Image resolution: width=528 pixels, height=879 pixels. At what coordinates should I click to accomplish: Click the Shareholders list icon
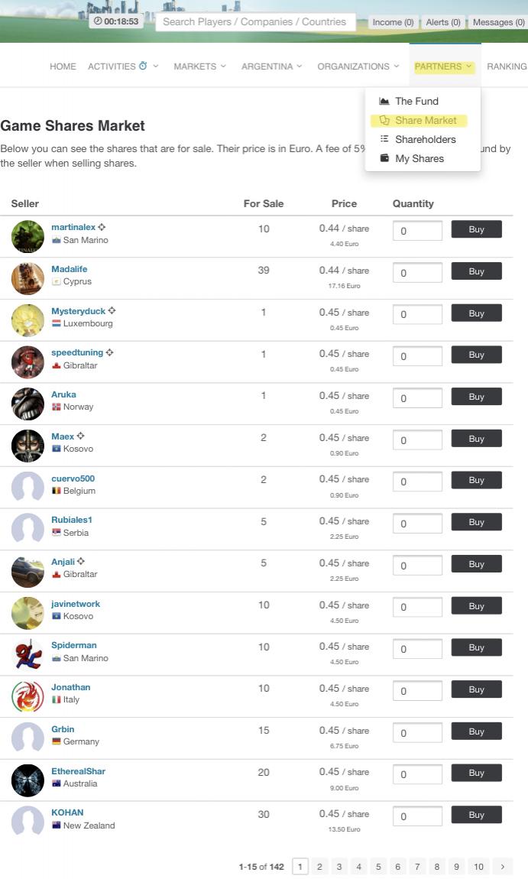[x=384, y=139]
